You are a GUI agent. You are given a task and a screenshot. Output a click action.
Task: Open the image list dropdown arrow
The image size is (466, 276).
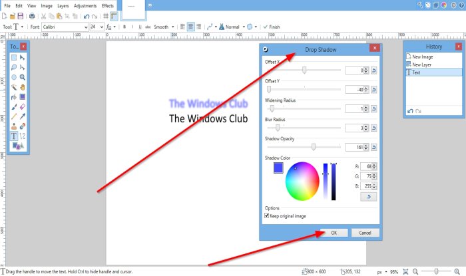click(150, 5)
